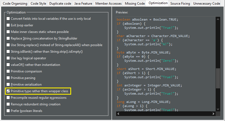Enable Exit loop earlier option
225x121 pixels.
click(x=8, y=25)
